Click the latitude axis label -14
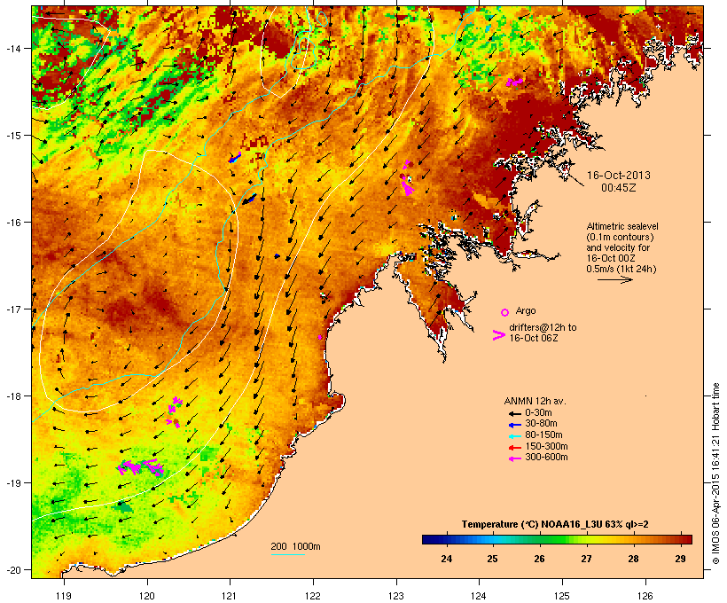 13,48
